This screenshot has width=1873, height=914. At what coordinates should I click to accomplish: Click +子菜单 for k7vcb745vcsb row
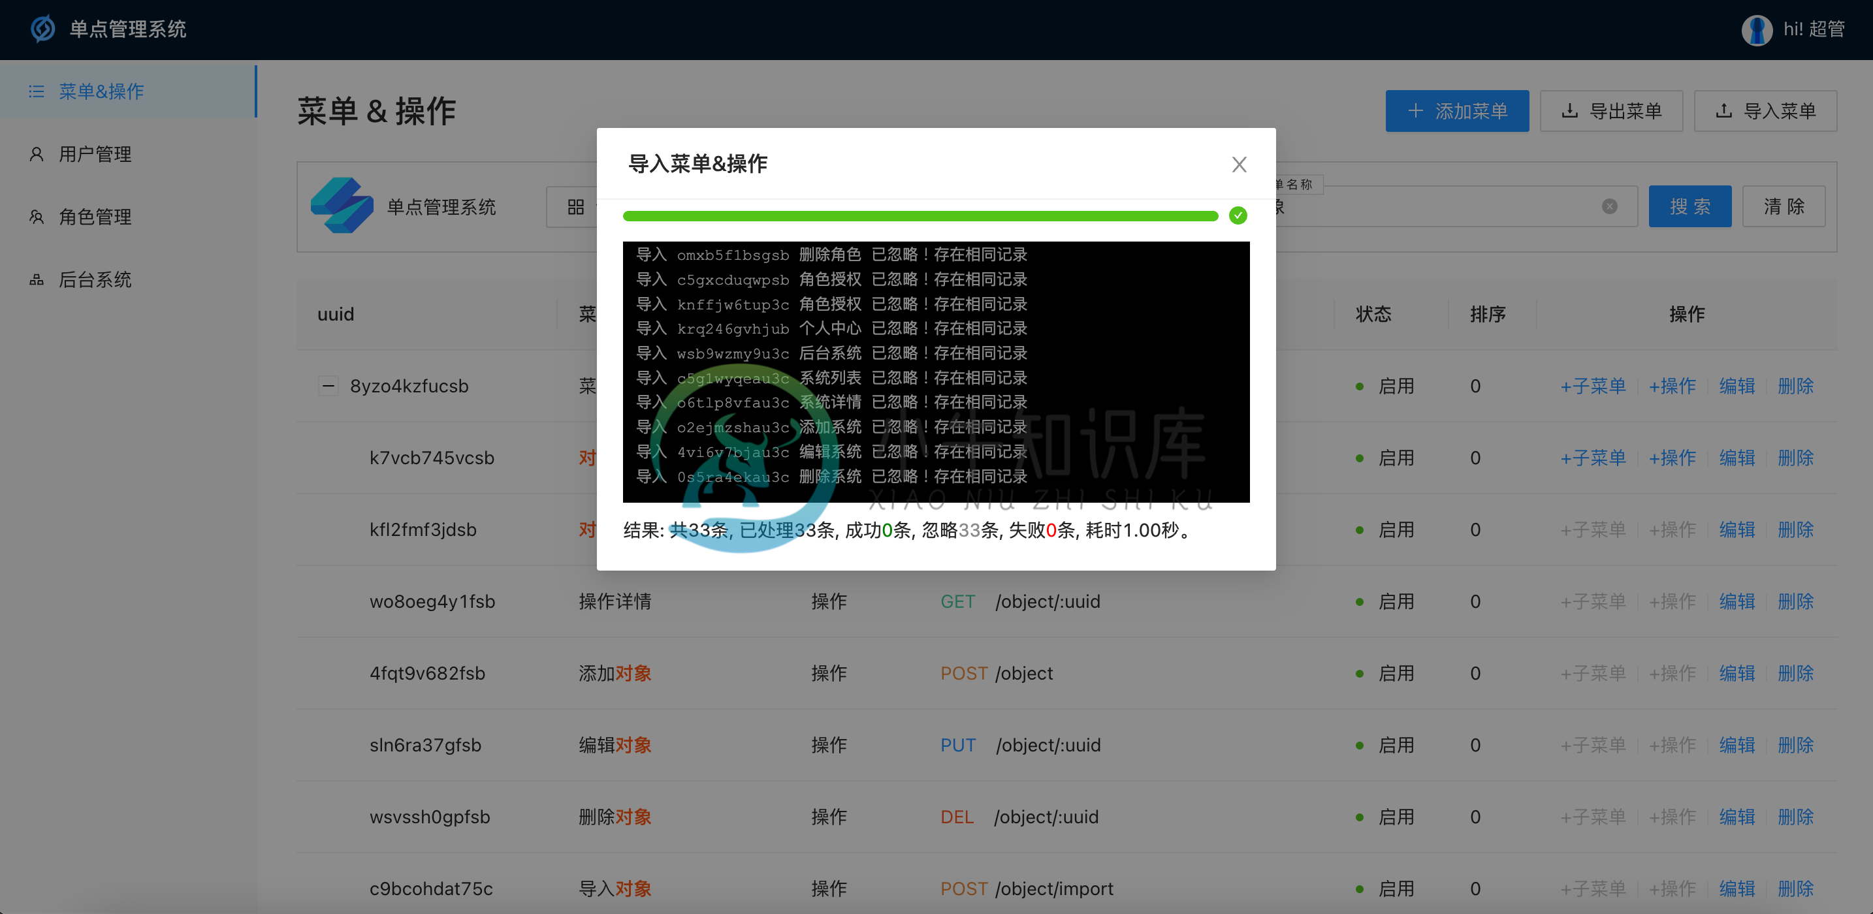coord(1592,458)
